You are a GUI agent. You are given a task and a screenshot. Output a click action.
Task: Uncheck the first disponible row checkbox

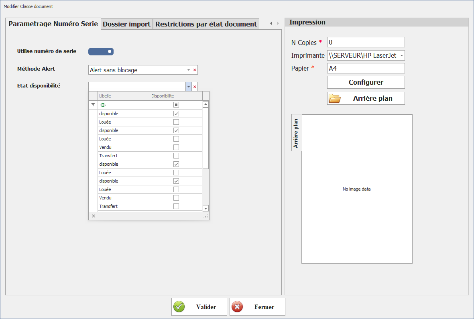click(x=176, y=114)
